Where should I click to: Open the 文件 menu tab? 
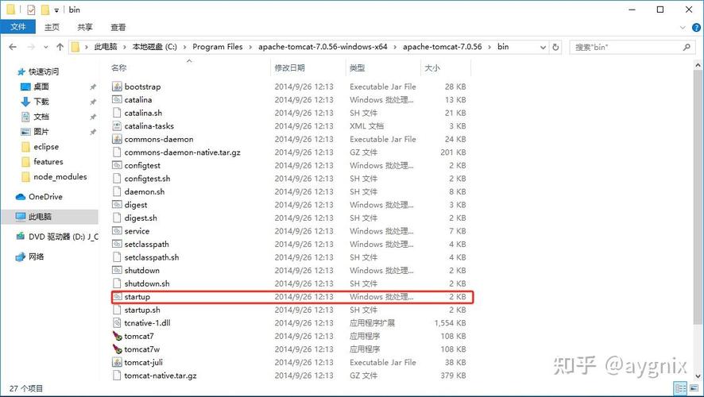(17, 27)
